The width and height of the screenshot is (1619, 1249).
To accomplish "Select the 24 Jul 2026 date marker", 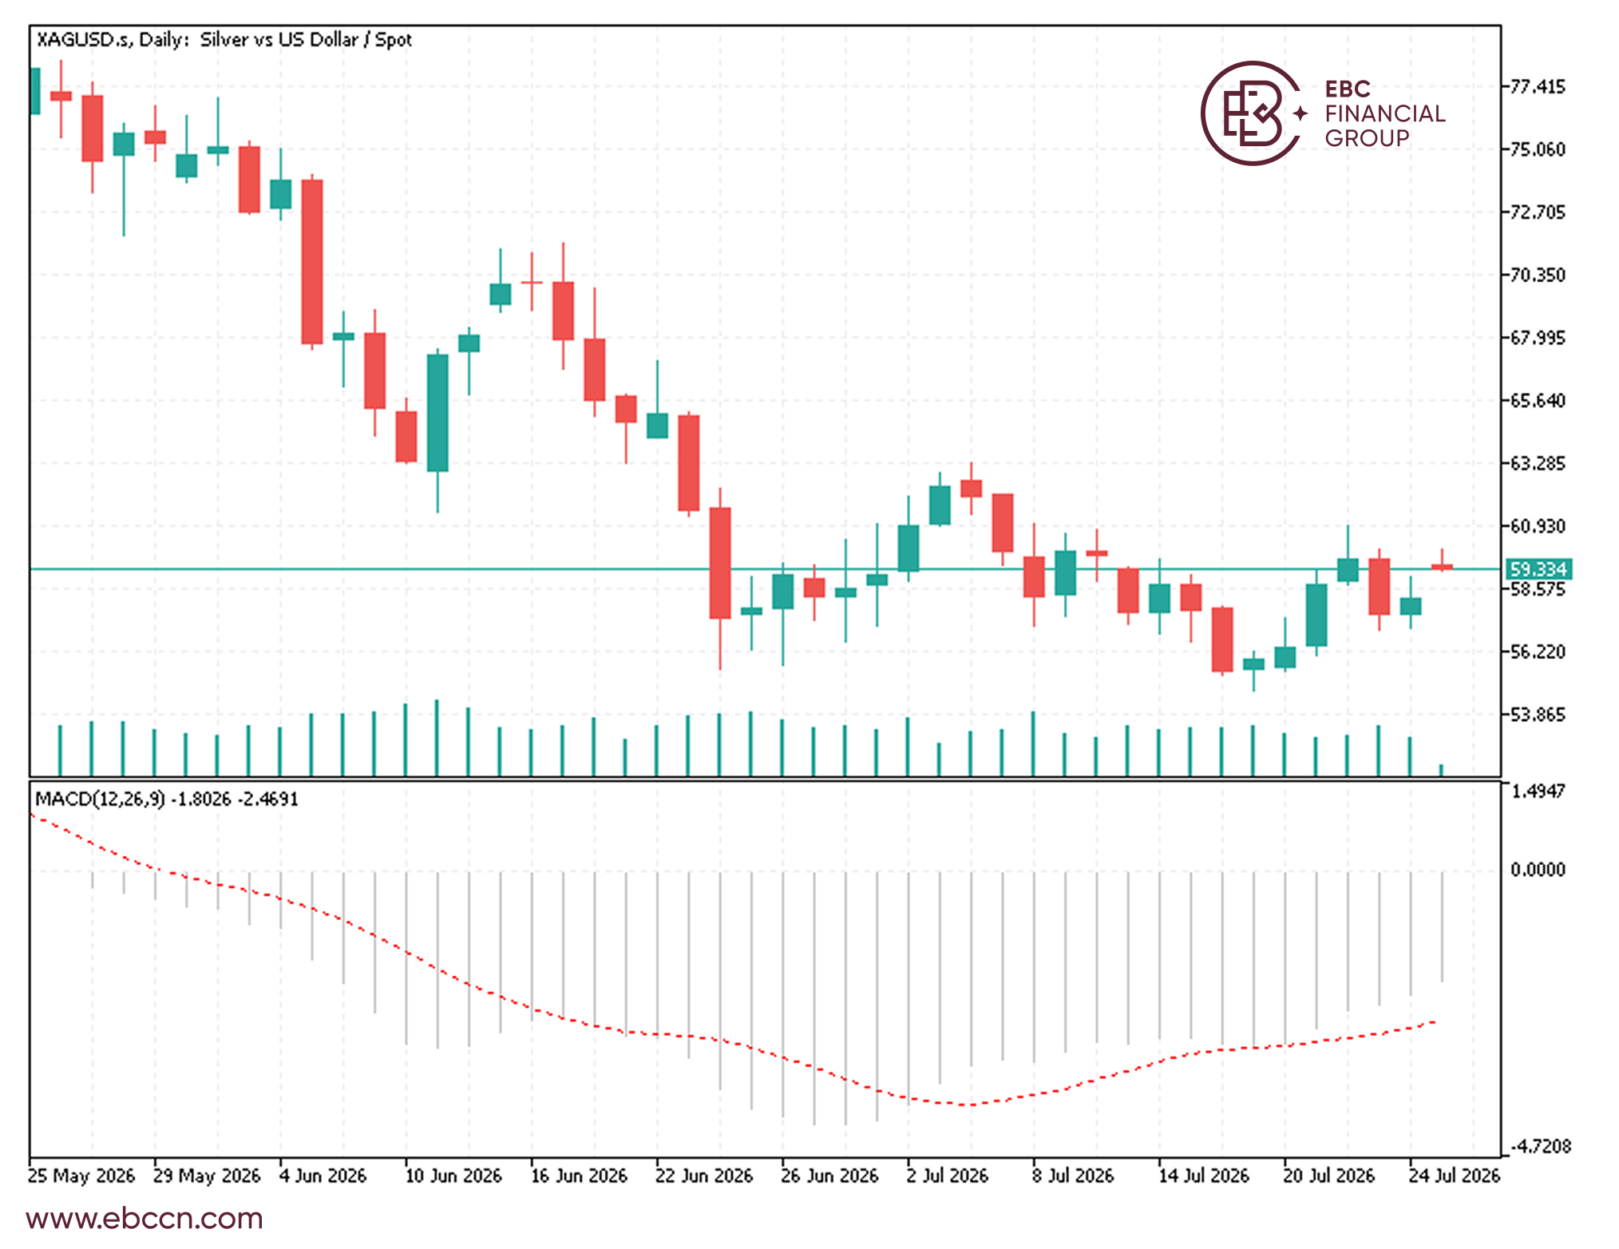I will [x=1455, y=1176].
